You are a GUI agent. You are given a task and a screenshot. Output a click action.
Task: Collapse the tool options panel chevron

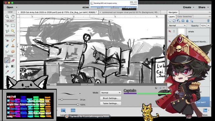(164, 88)
